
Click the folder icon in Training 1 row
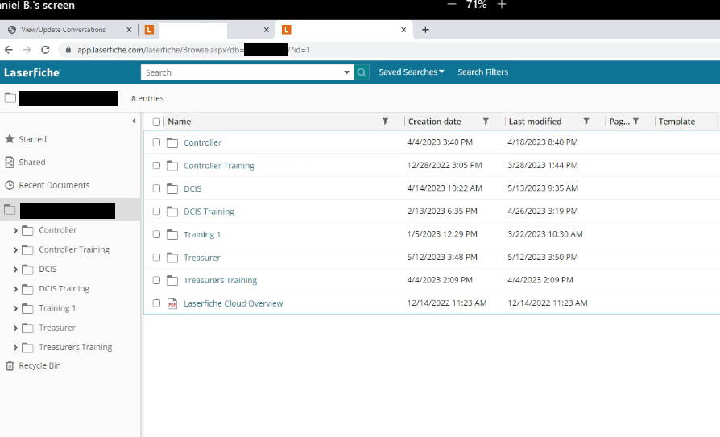coord(172,234)
